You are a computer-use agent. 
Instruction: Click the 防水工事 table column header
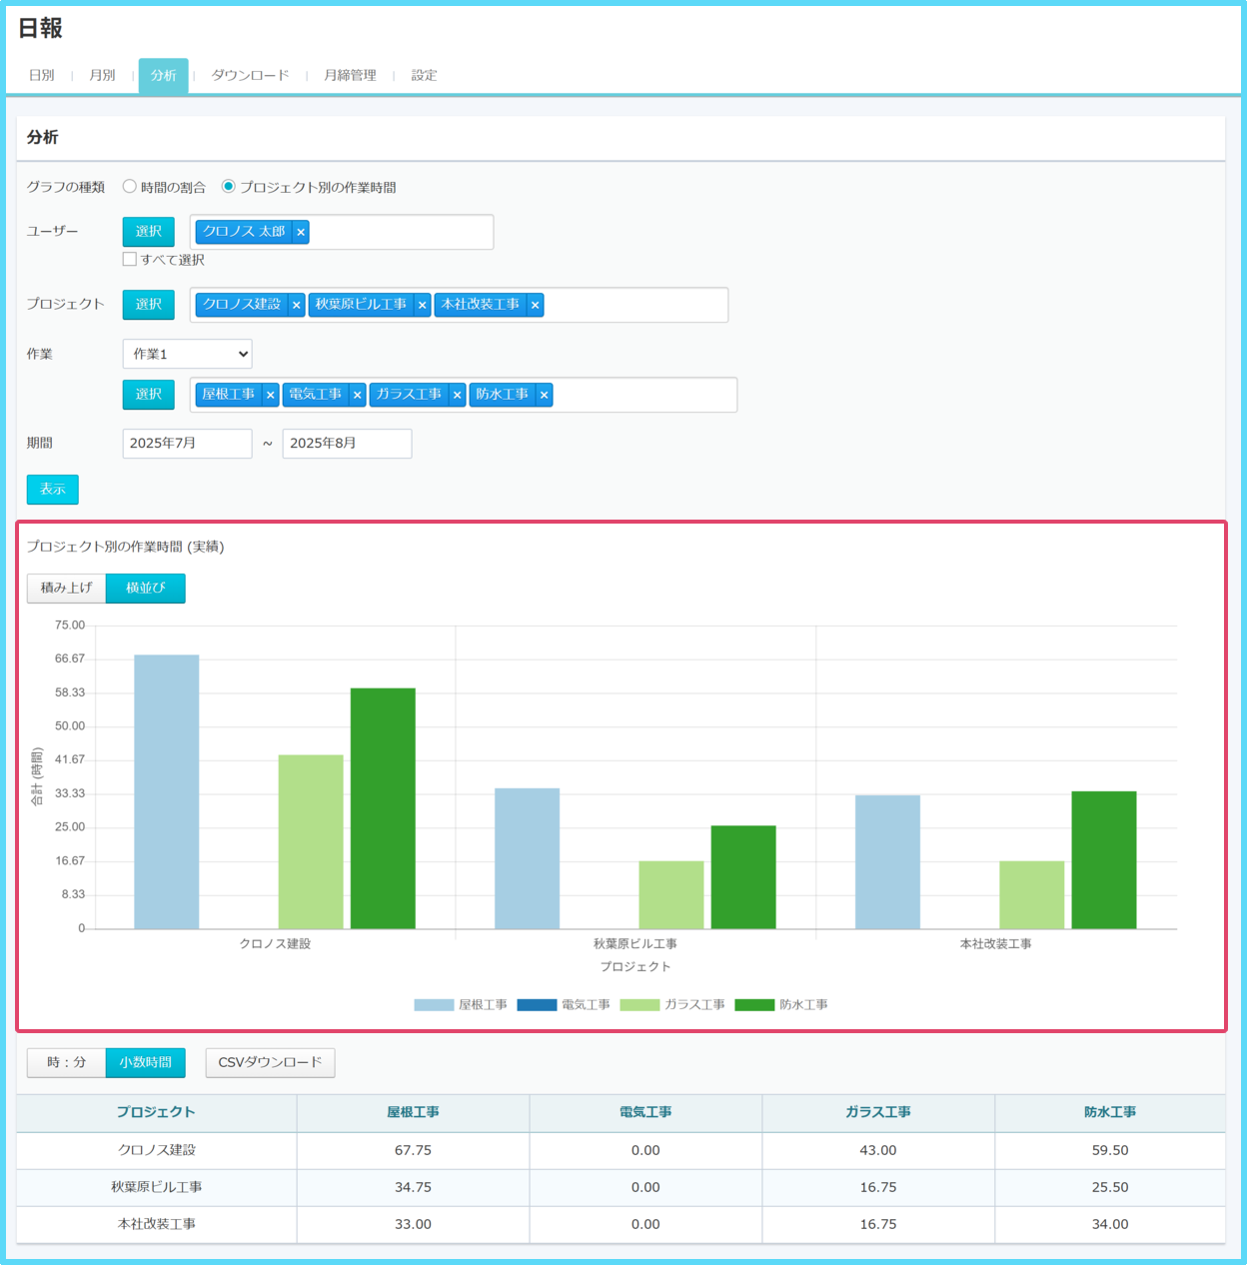click(1110, 1113)
